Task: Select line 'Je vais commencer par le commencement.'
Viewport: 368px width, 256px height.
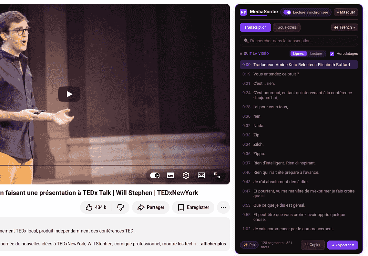Action: 299,229
